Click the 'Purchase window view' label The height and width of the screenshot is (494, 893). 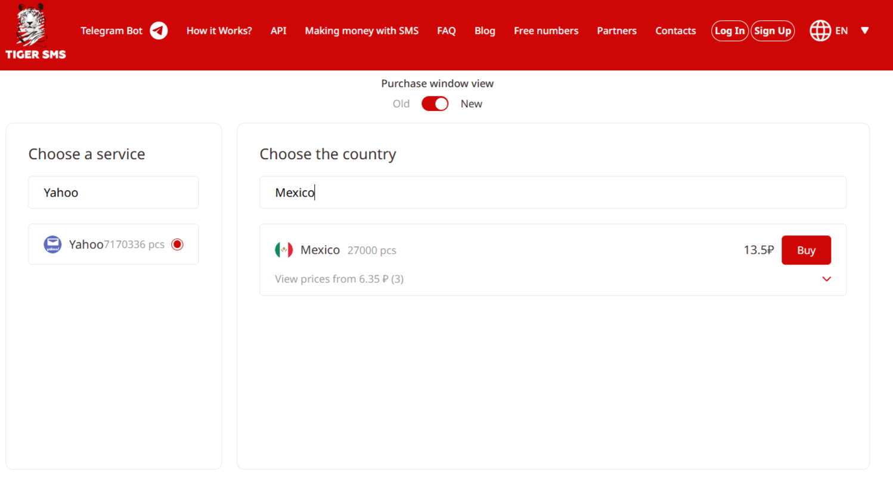tap(438, 83)
